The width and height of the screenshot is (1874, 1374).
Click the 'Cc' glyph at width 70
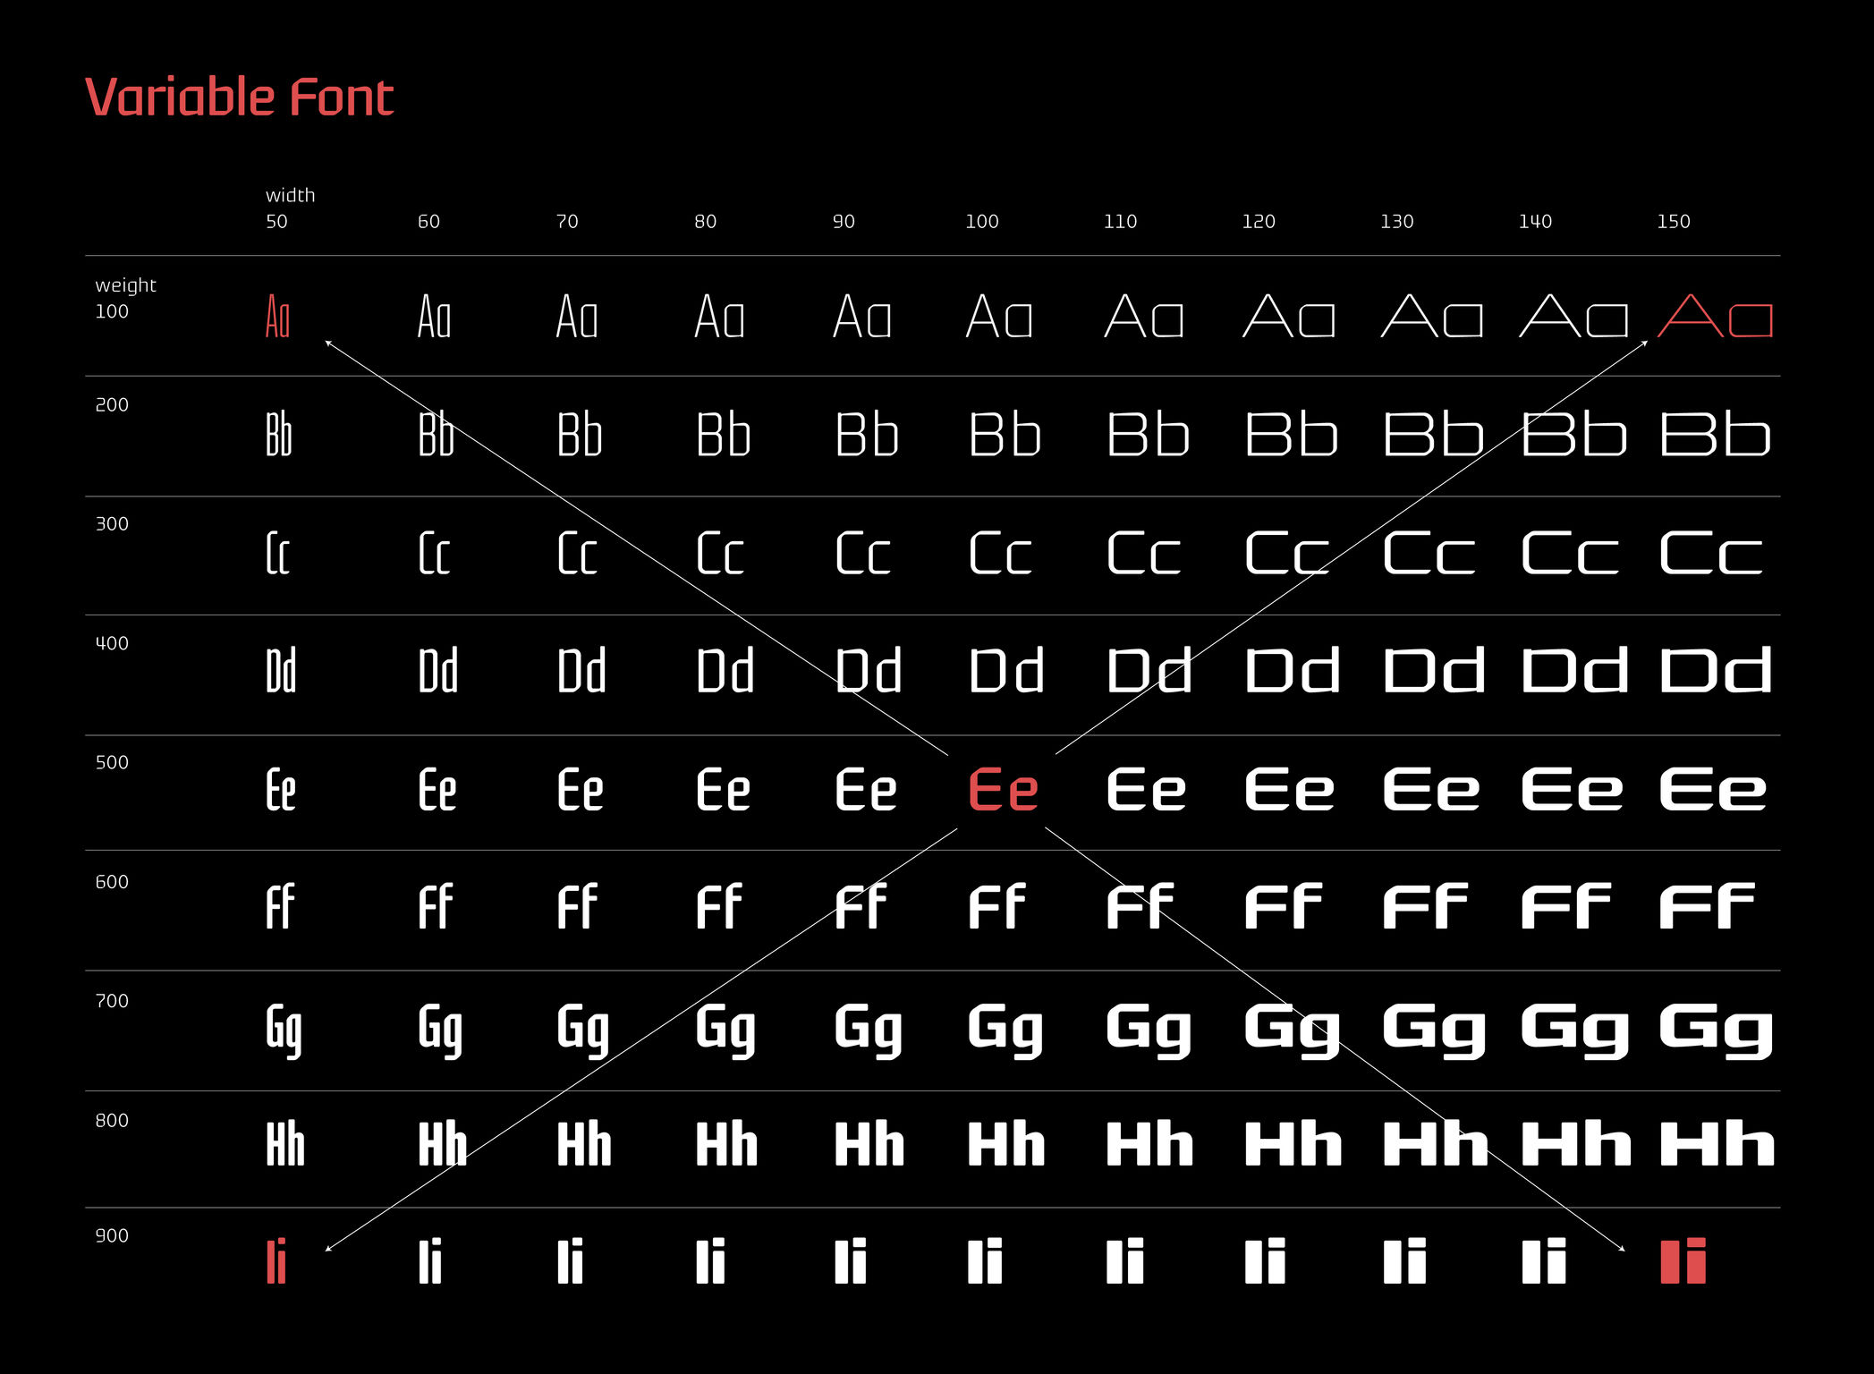point(577,554)
